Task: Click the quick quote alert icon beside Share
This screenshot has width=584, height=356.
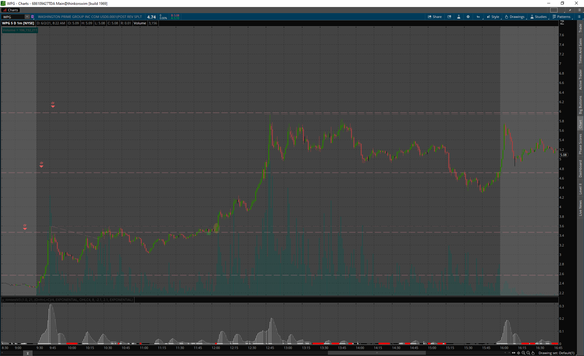Action: coord(449,17)
